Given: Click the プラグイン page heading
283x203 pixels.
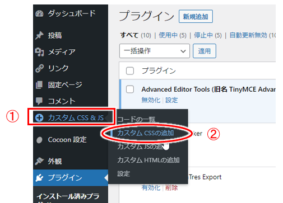Looking at the screenshot, I should [x=147, y=16].
